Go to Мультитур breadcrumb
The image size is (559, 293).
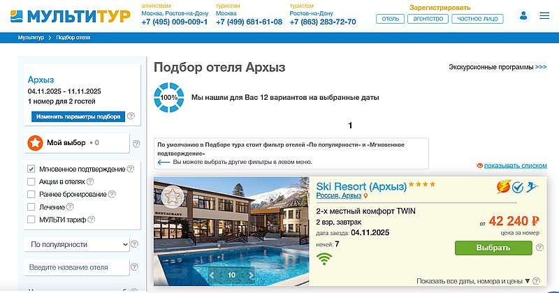31,38
